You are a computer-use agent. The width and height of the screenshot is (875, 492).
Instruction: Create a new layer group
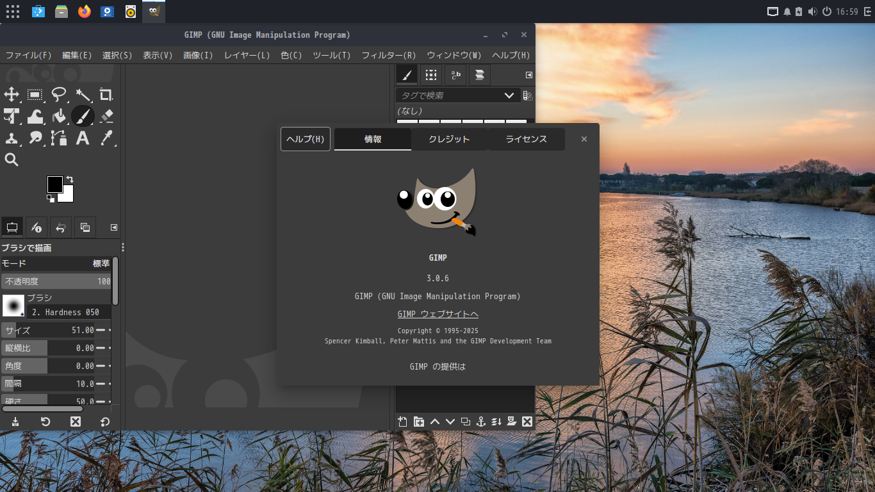pos(419,422)
